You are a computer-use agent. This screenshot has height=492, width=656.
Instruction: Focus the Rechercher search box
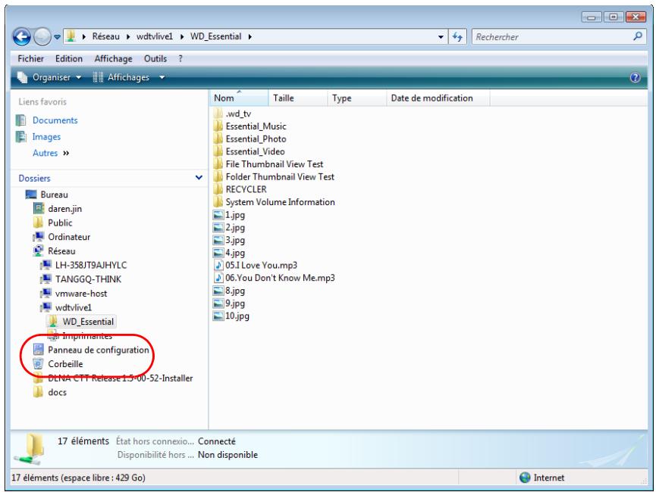[552, 37]
